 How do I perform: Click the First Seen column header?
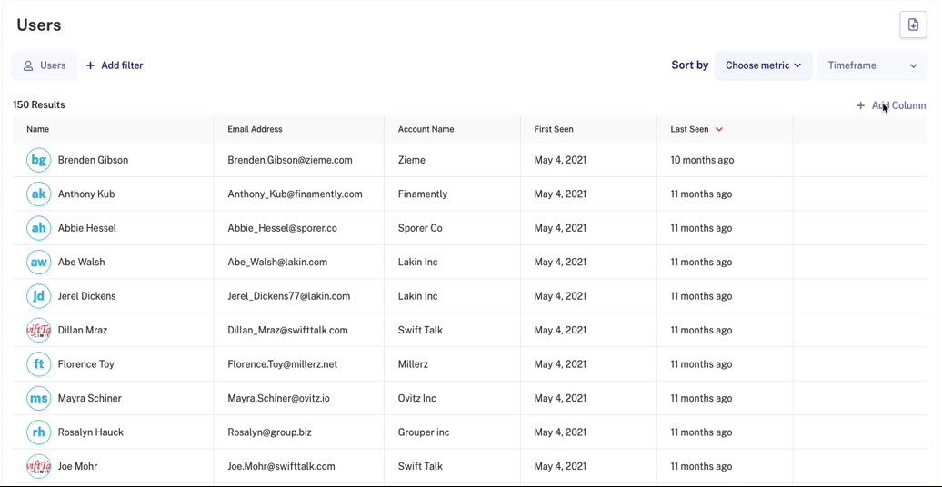(x=554, y=129)
